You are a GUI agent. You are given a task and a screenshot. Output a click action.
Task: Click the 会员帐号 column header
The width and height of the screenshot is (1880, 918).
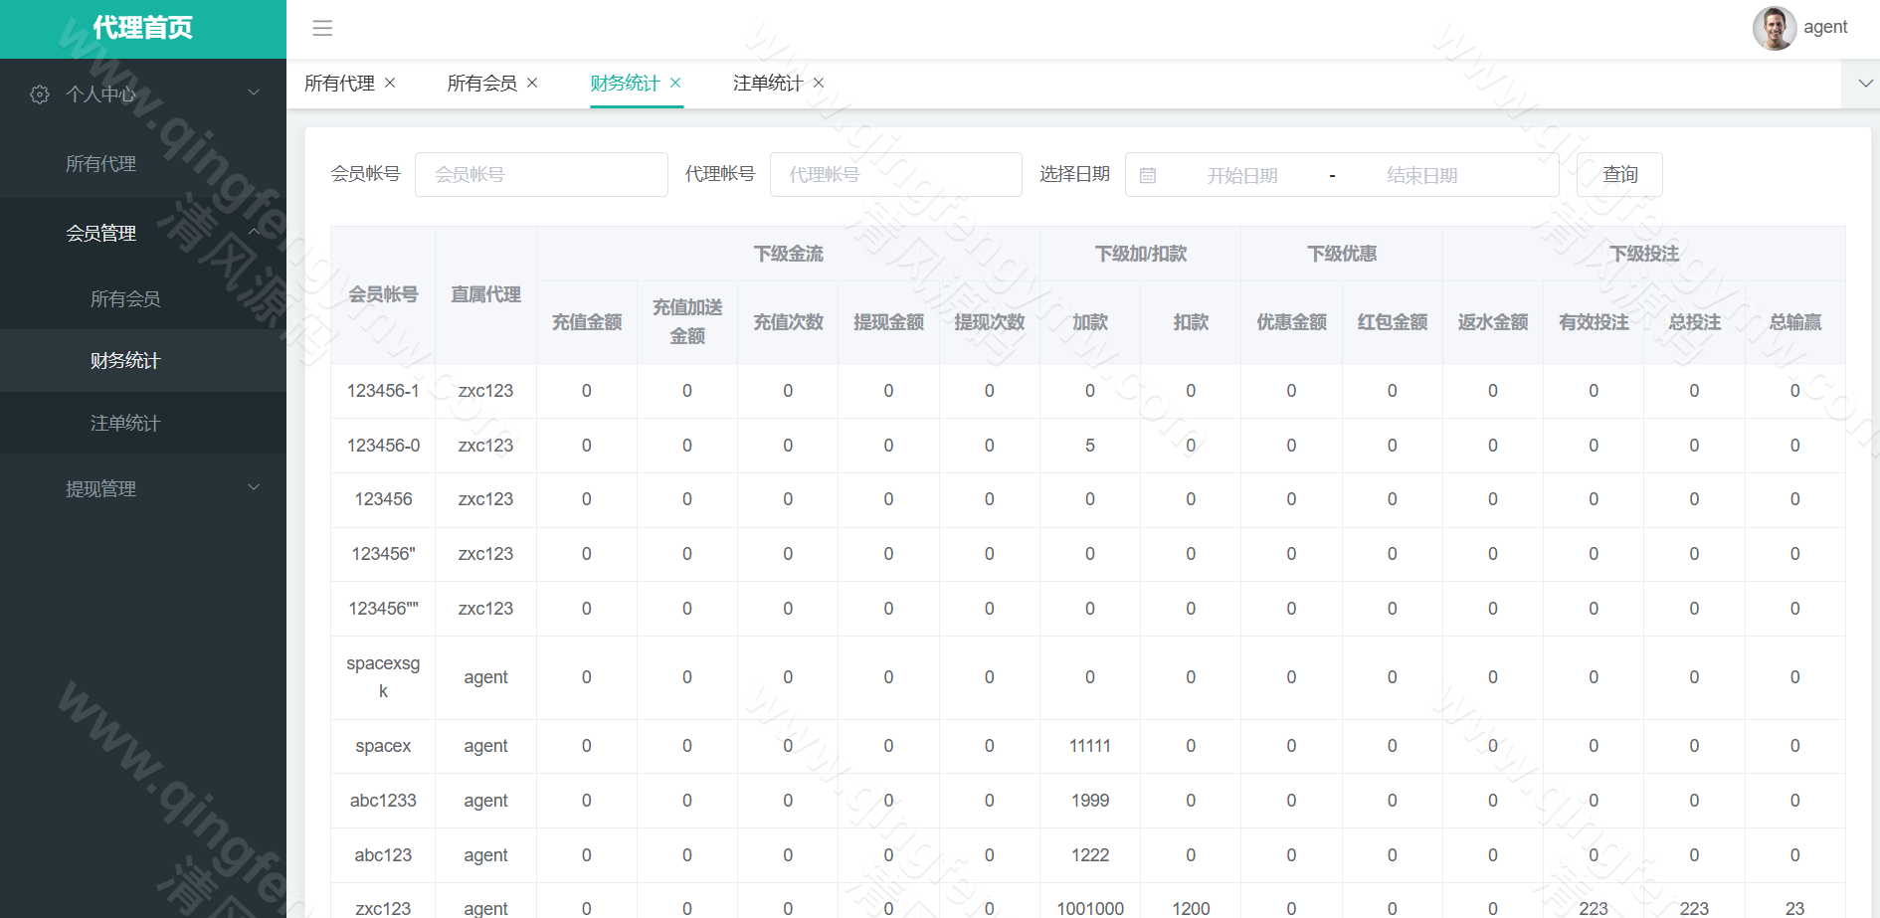(x=383, y=295)
